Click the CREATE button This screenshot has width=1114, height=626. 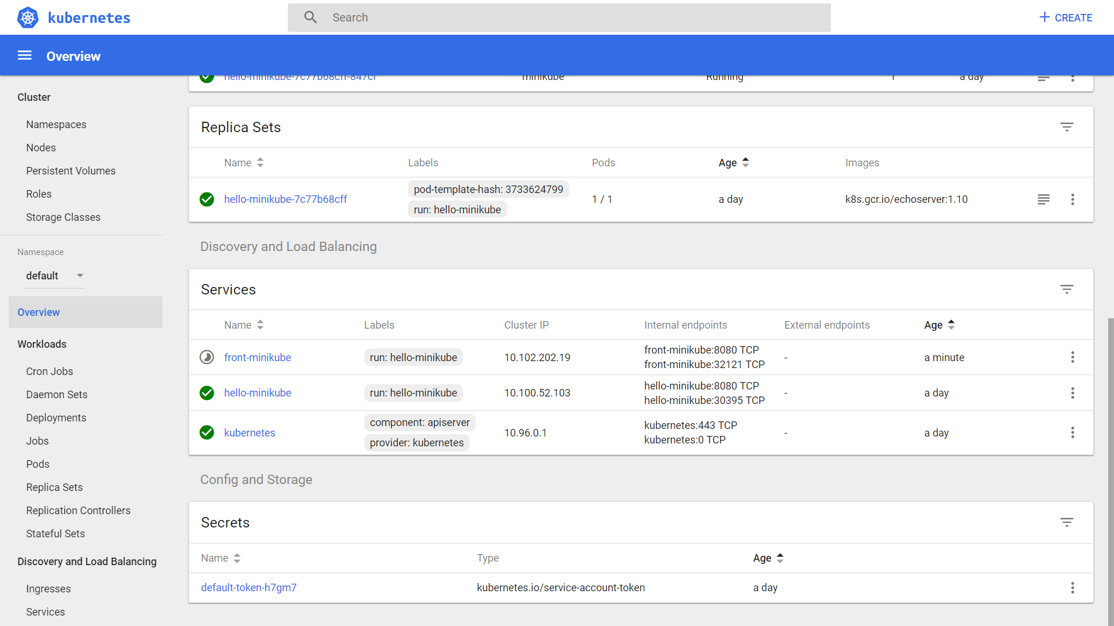(1065, 17)
